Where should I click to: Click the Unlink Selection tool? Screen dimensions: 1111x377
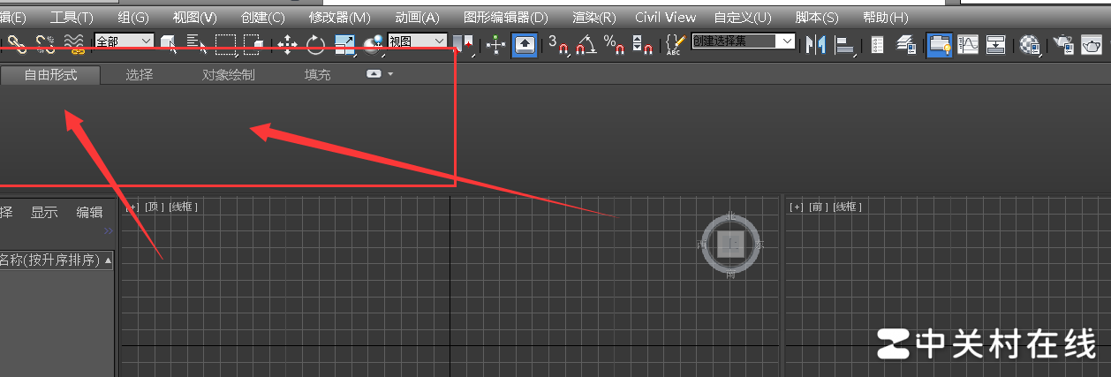point(46,43)
